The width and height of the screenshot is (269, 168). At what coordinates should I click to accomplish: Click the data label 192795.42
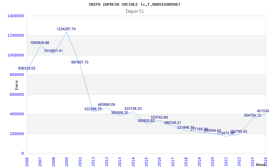click(239, 131)
